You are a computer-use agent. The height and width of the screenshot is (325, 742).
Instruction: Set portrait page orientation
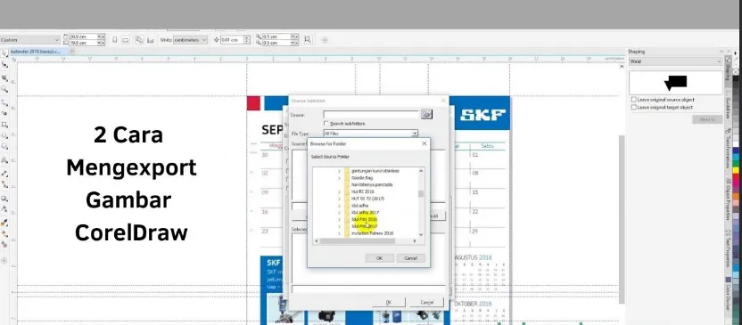point(114,40)
